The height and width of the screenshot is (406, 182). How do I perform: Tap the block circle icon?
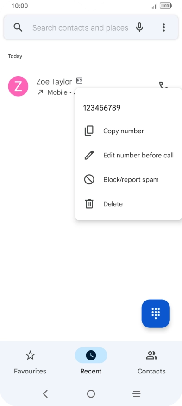click(89, 180)
